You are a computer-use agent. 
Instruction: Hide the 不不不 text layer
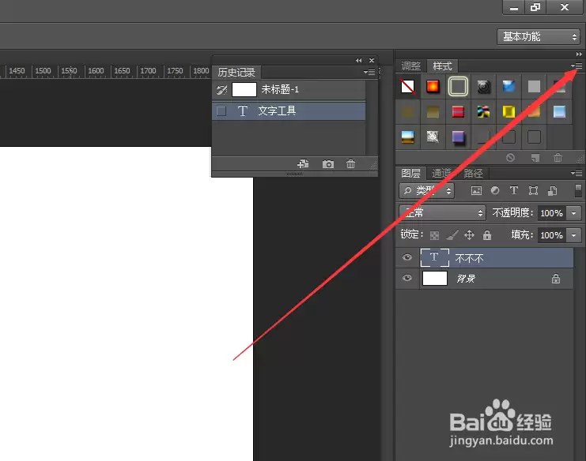[x=407, y=257]
